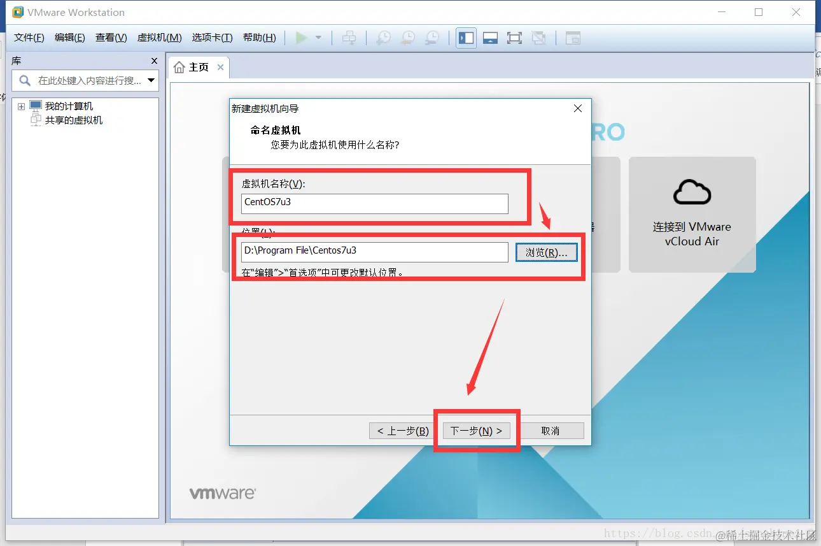Open the power options dropdown arrow
This screenshot has height=546, width=821.
pos(318,38)
